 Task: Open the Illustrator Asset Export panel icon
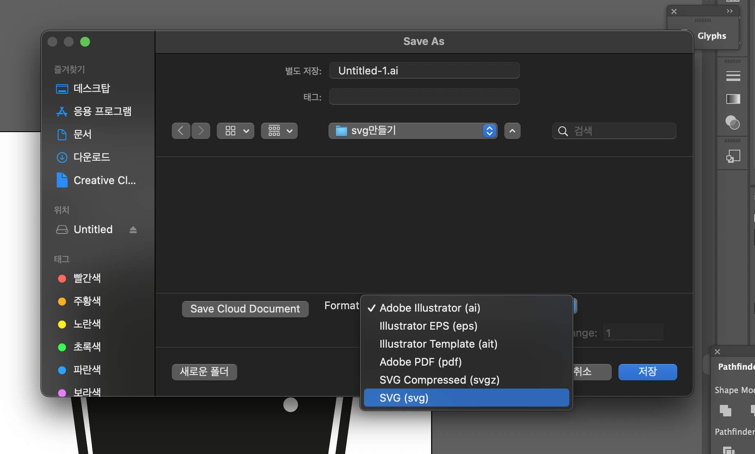[733, 156]
